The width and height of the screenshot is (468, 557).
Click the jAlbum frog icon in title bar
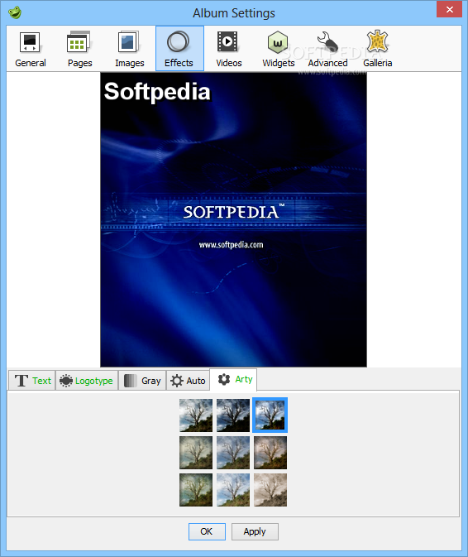coord(15,12)
